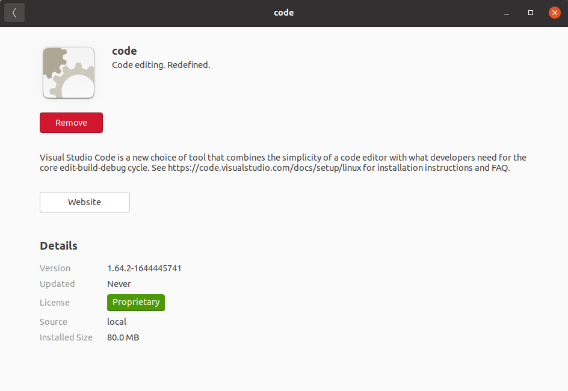568x391 pixels.
Task: Click the License label in Details
Action: click(55, 303)
